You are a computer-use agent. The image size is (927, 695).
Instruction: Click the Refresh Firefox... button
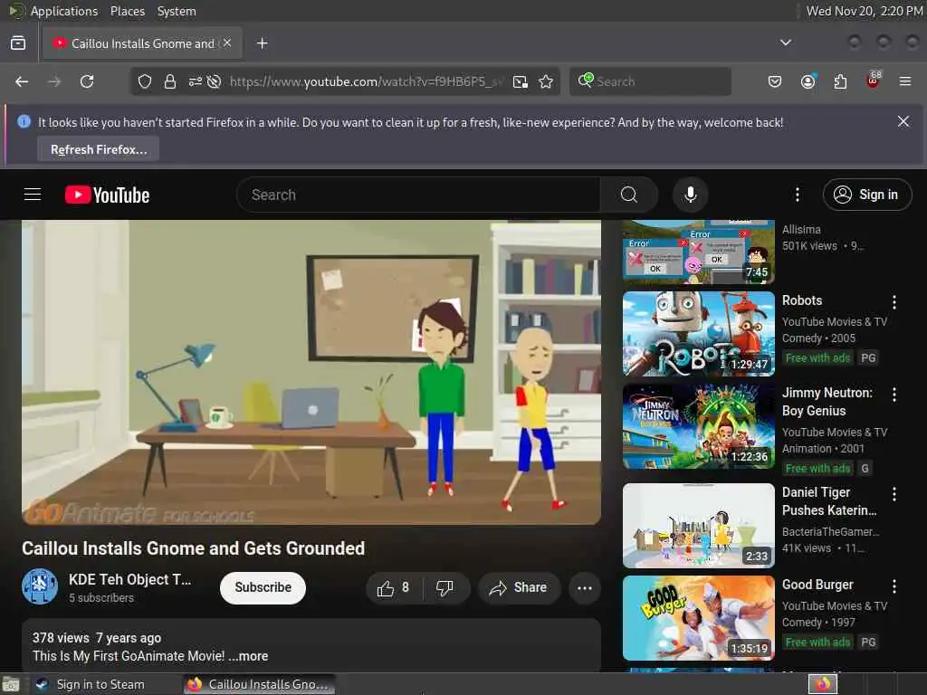point(98,149)
